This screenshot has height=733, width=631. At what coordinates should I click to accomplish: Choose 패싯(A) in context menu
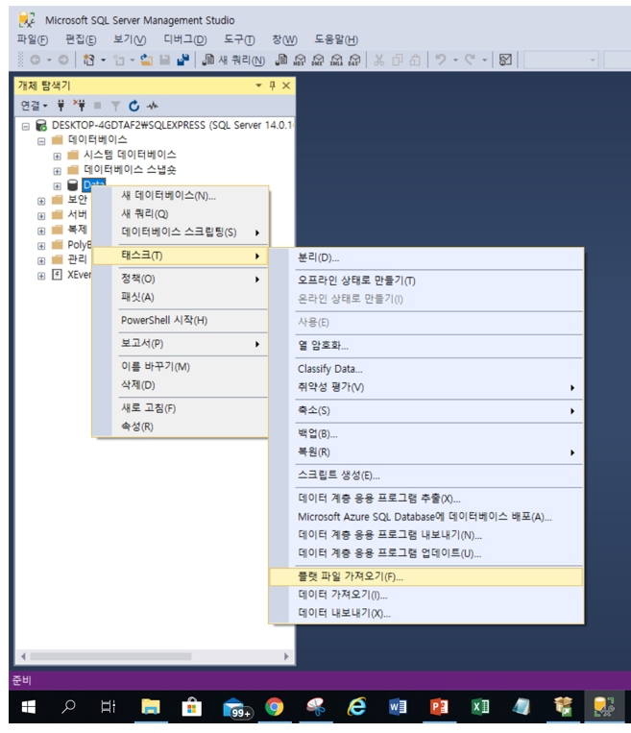(x=181, y=297)
